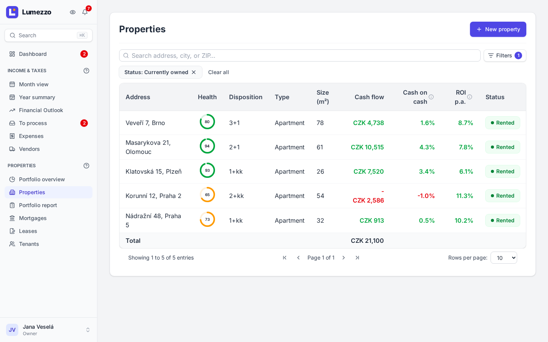The image size is (548, 342).
Task: Remove the Status: Currently owned filter chip
Action: 194,72
